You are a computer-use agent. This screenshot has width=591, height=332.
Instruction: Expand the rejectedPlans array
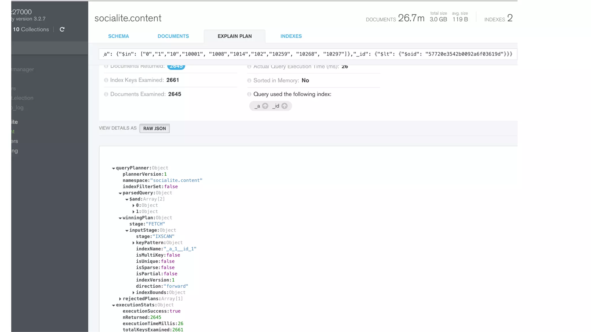120,299
